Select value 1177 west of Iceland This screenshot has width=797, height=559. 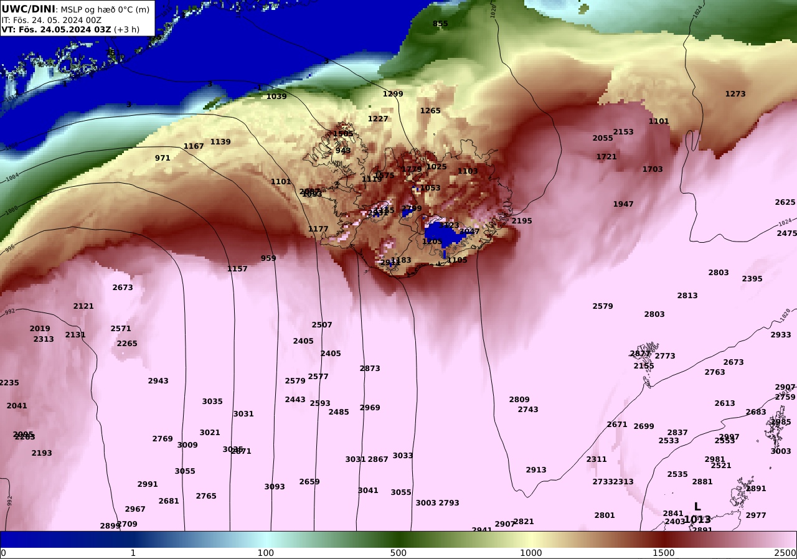tap(318, 229)
